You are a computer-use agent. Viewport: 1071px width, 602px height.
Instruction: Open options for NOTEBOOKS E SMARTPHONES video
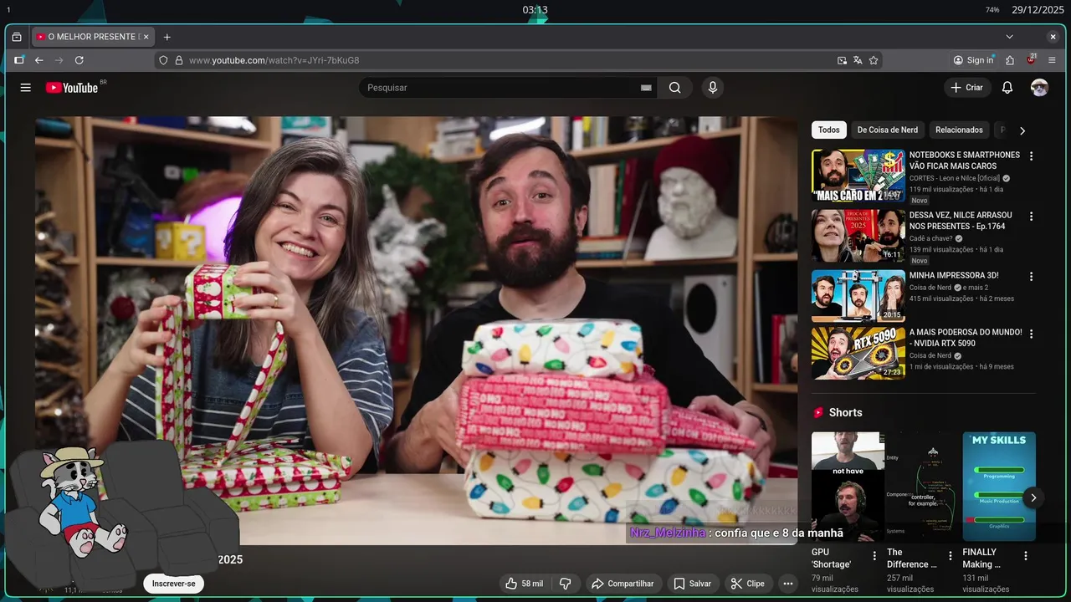point(1031,156)
